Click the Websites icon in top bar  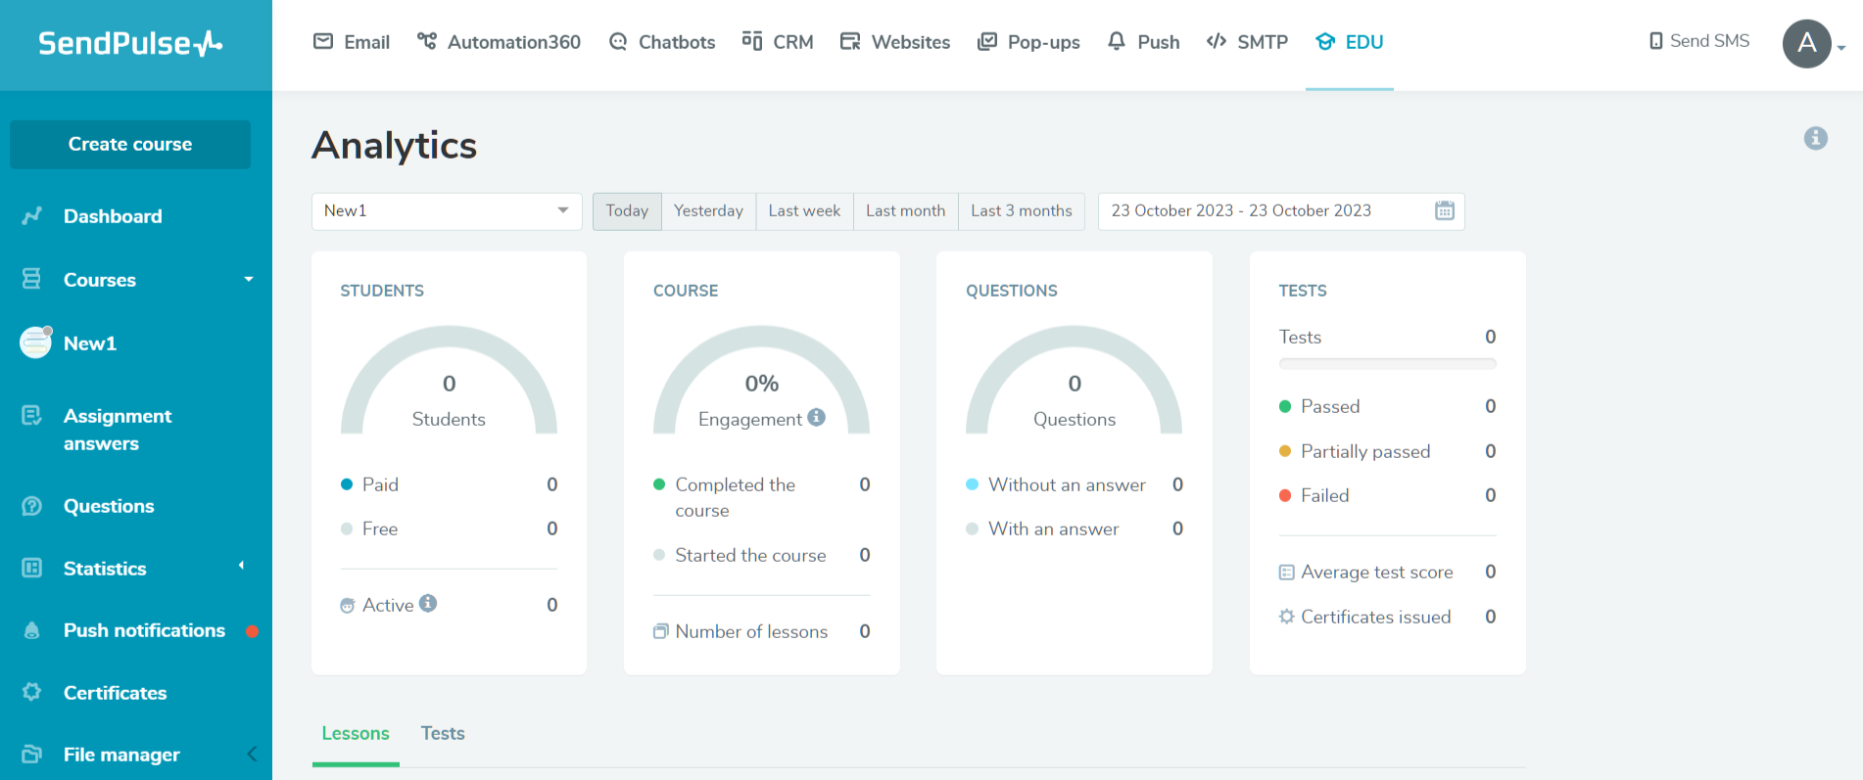pyautogui.click(x=850, y=41)
